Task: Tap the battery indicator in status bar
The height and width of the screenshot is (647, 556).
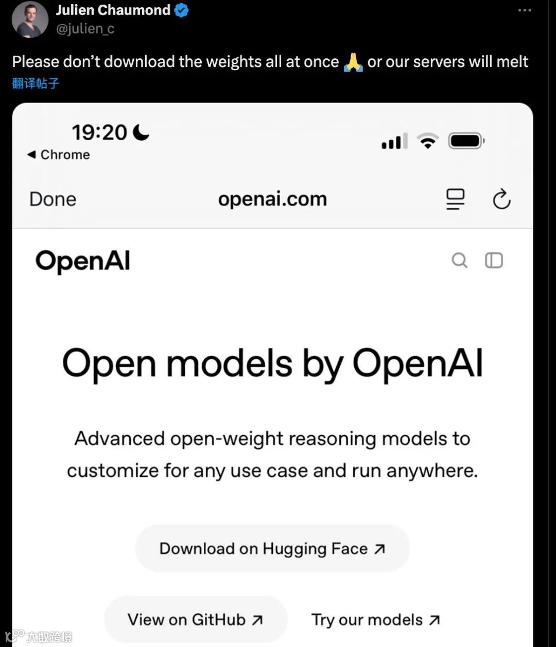Action: [466, 141]
